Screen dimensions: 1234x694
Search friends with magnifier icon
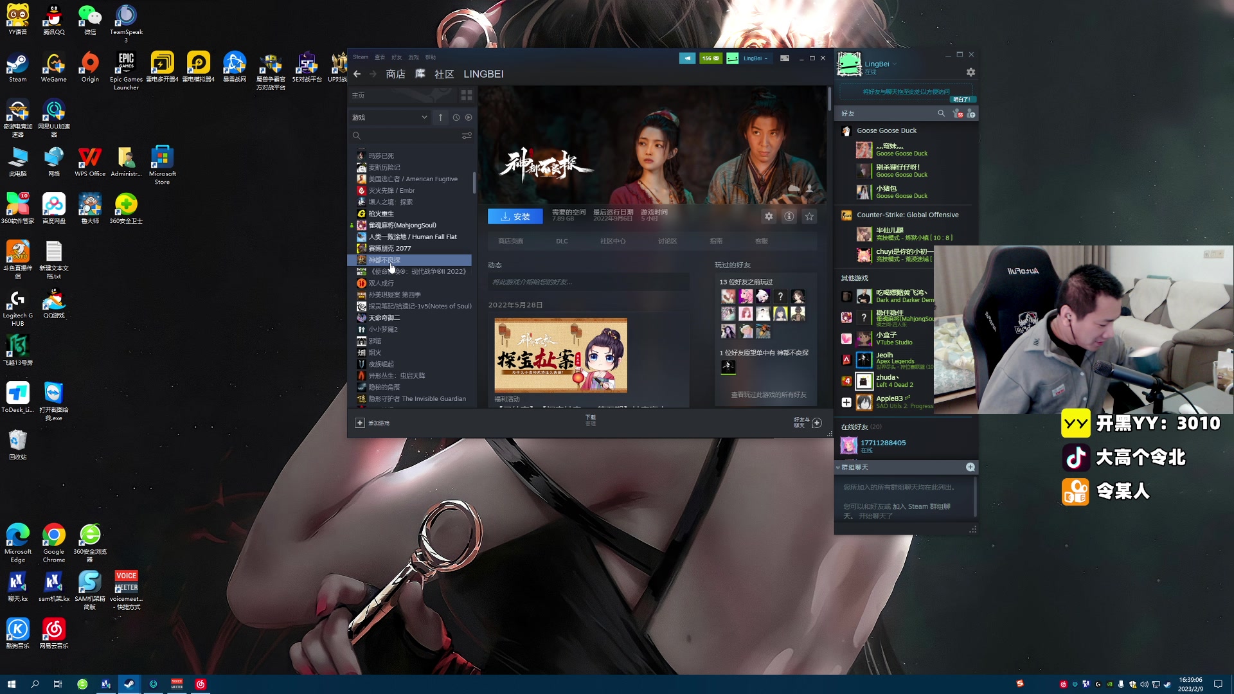pyautogui.click(x=941, y=113)
